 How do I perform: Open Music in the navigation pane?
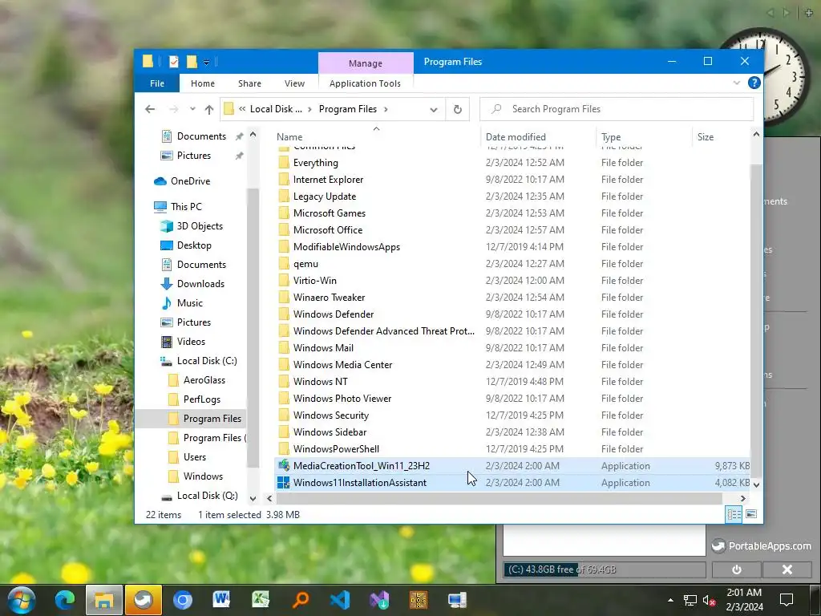click(181, 302)
